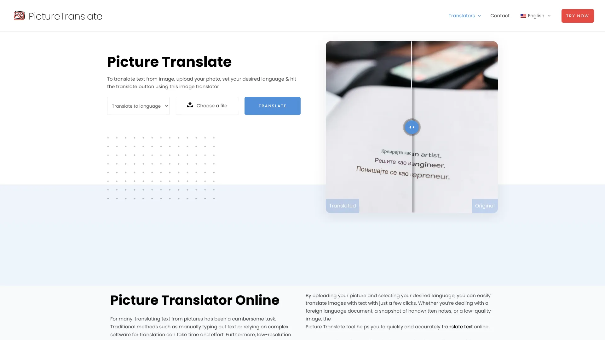Click the TRANSLATE button
This screenshot has height=340, width=605.
point(273,105)
